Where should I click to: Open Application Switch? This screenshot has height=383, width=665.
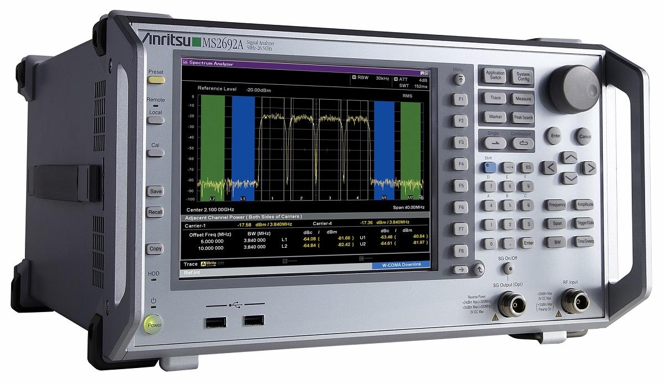point(495,75)
